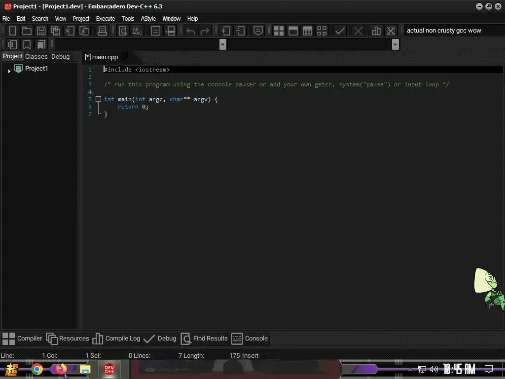Open the Compile Log bottom tab

click(x=116, y=339)
